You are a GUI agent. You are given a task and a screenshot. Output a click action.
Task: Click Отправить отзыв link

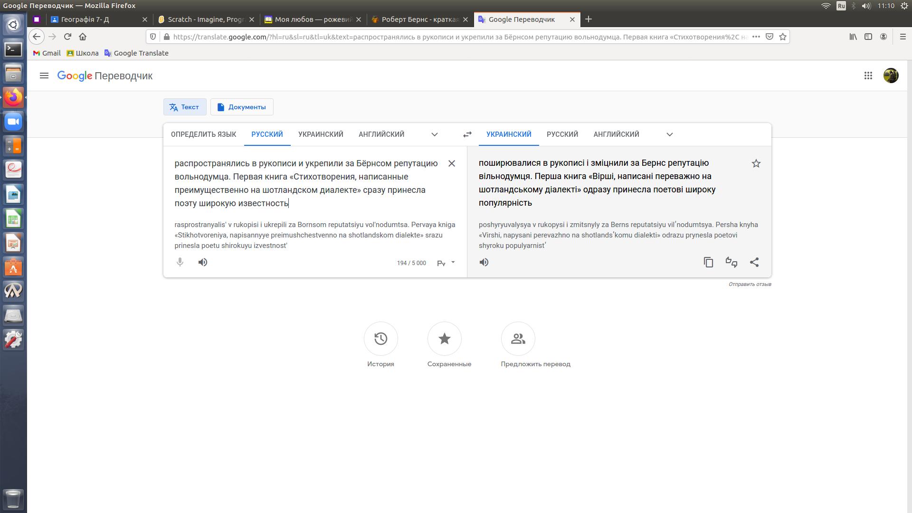[750, 284]
